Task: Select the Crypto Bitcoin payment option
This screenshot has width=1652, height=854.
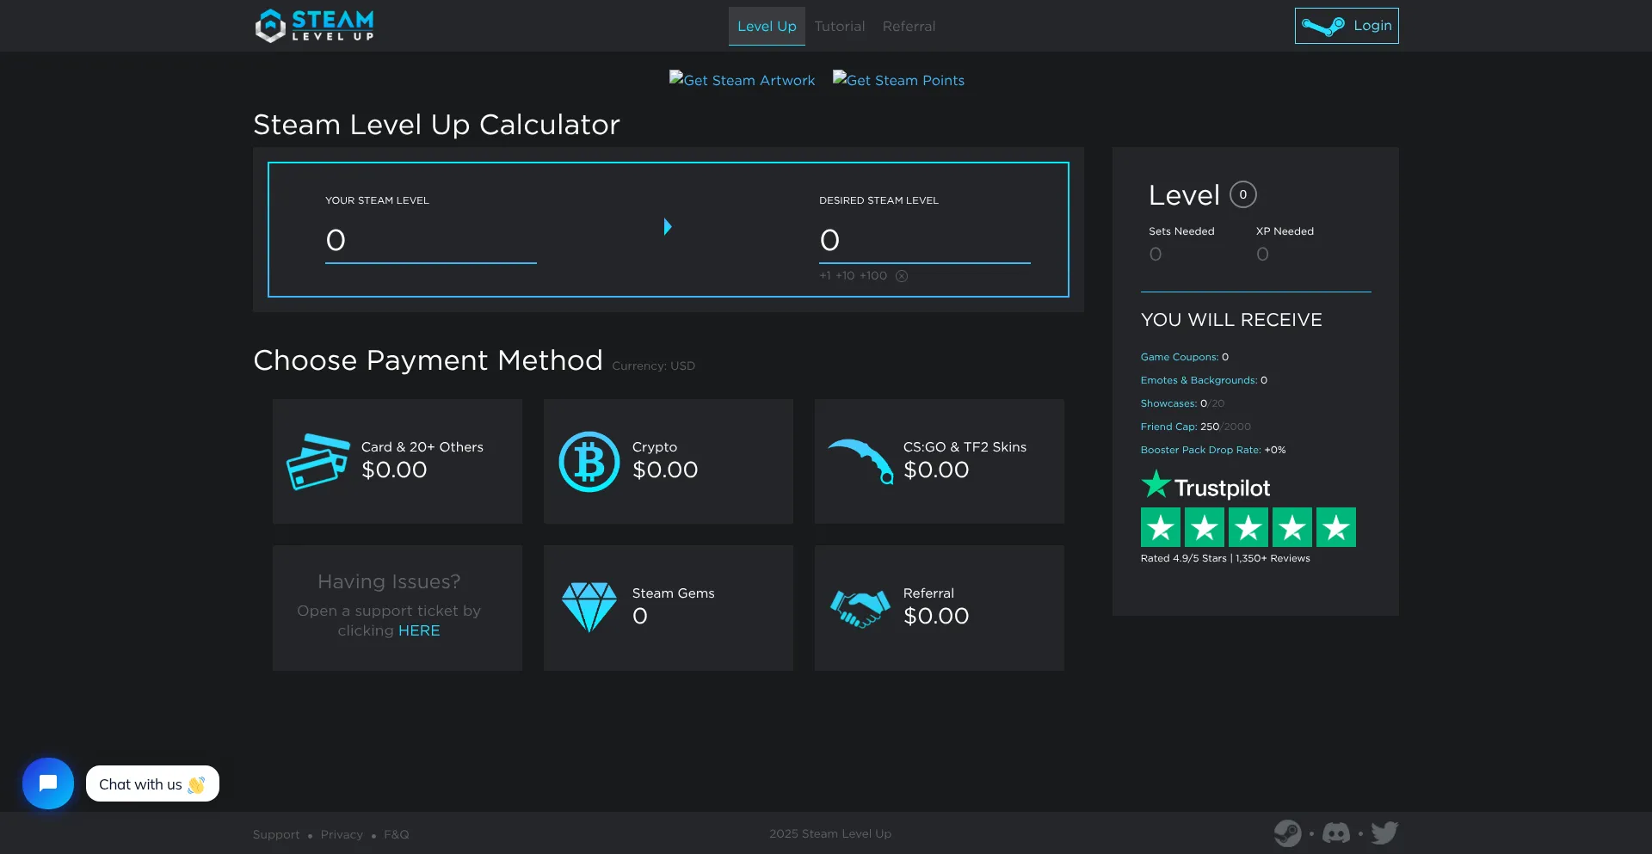Action: point(668,461)
